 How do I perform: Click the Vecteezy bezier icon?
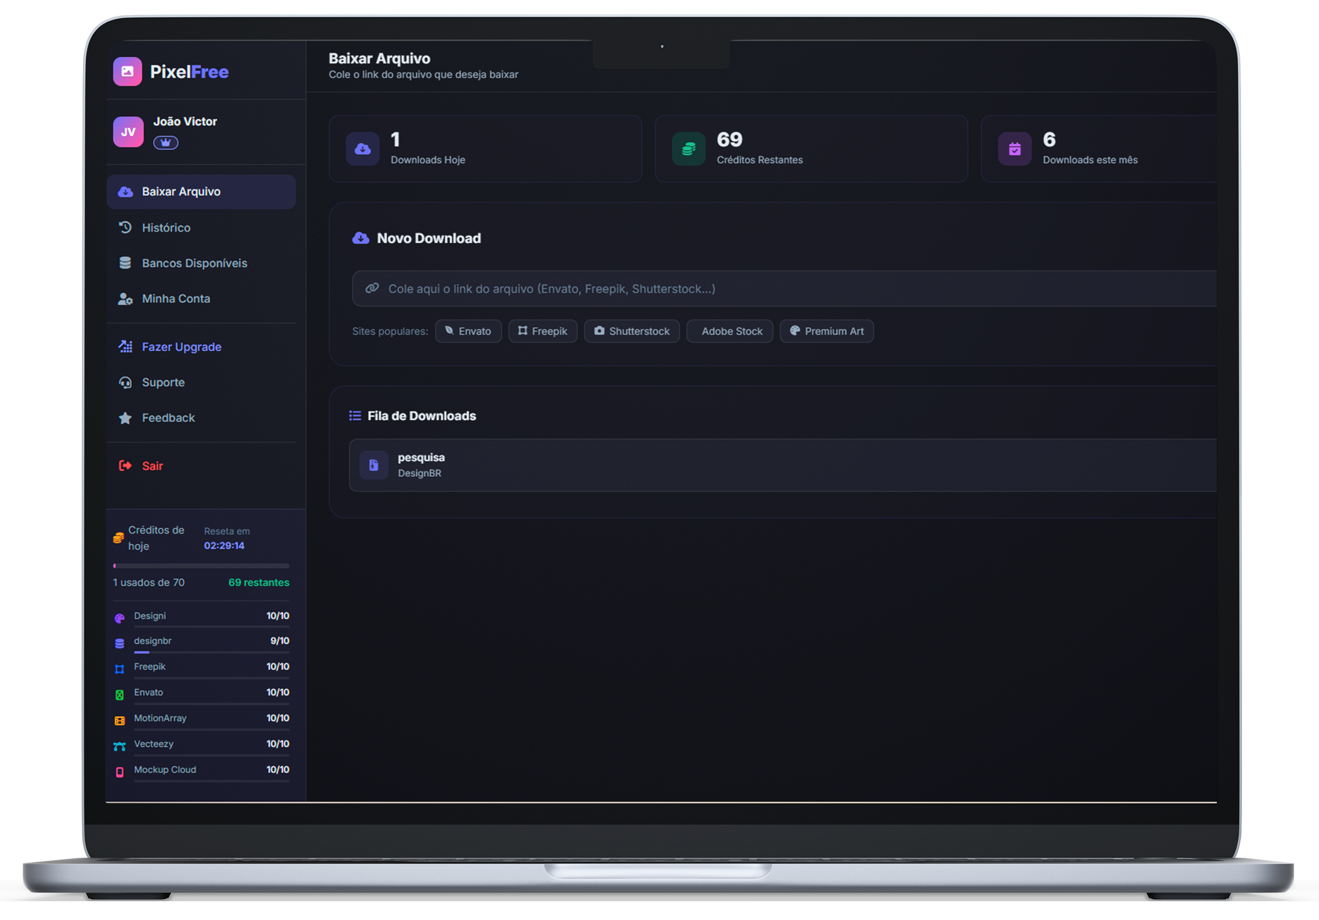pos(120,747)
